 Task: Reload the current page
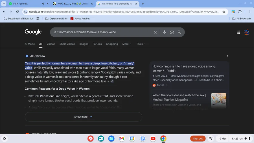(x=17, y=12)
